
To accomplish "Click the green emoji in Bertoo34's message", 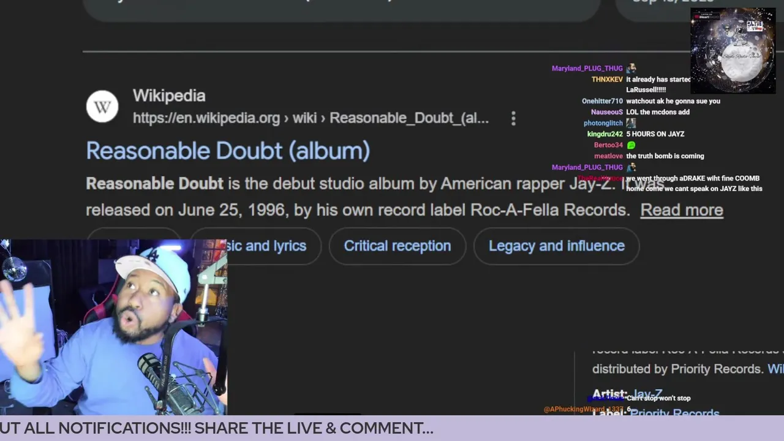I will pyautogui.click(x=631, y=145).
